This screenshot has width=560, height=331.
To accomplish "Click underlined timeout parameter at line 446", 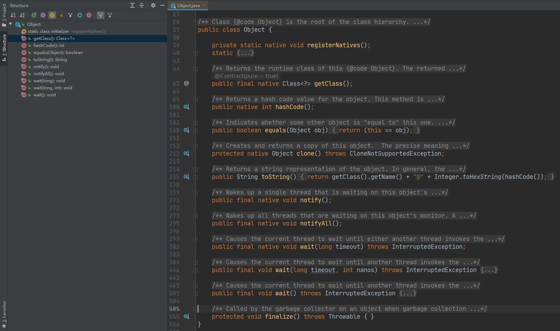I will [323, 270].
